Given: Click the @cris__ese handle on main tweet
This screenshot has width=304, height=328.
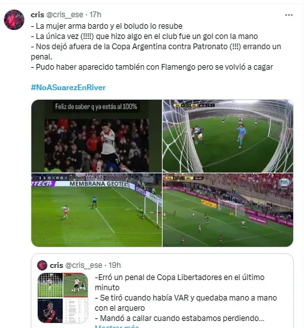Looking at the screenshot, I should pos(65,15).
